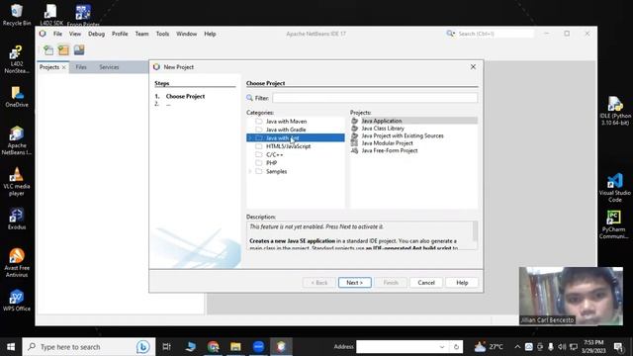Open the taskbar Address dropdown
Screen dimensions: 633x356
[x=442, y=347]
